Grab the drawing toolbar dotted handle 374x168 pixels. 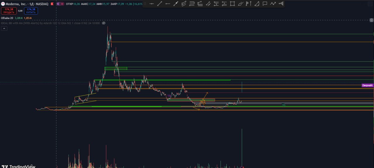145,4
